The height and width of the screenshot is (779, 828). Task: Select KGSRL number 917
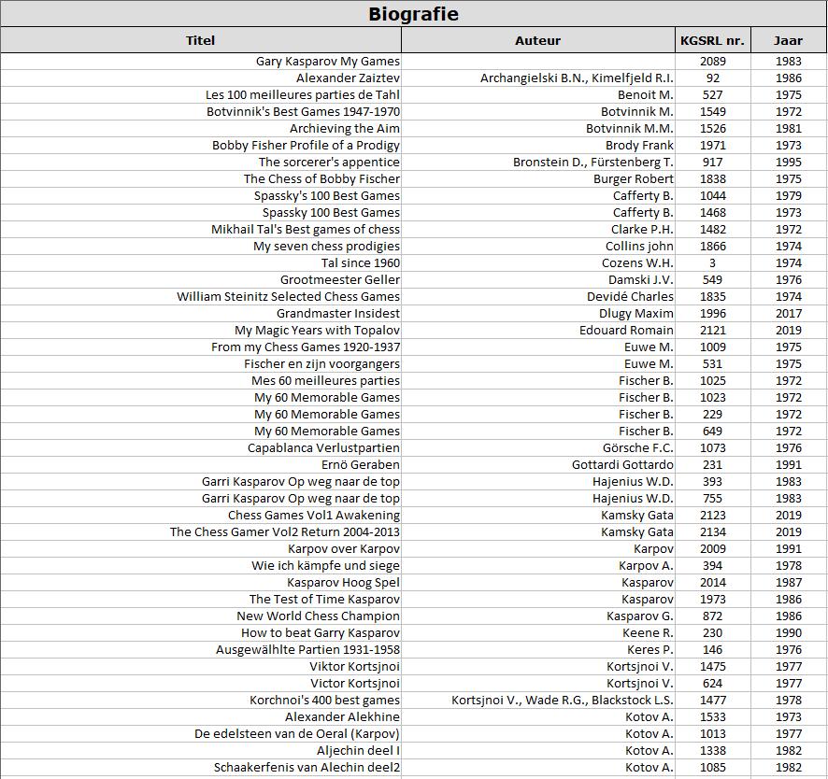(x=713, y=162)
